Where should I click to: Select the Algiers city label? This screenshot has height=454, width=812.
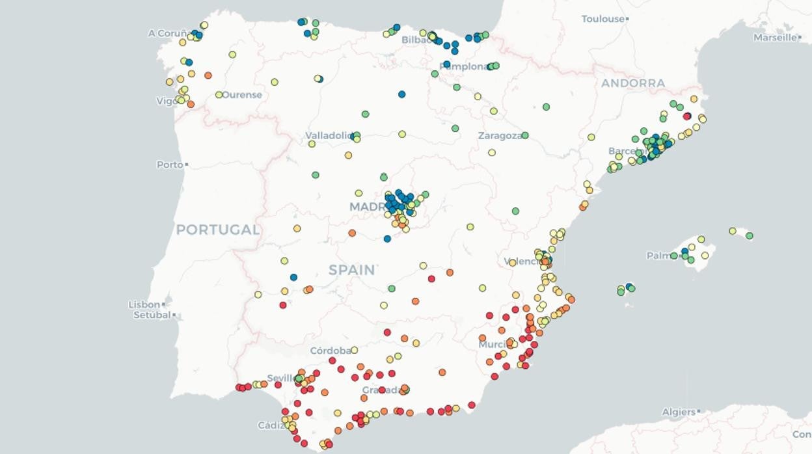click(678, 412)
